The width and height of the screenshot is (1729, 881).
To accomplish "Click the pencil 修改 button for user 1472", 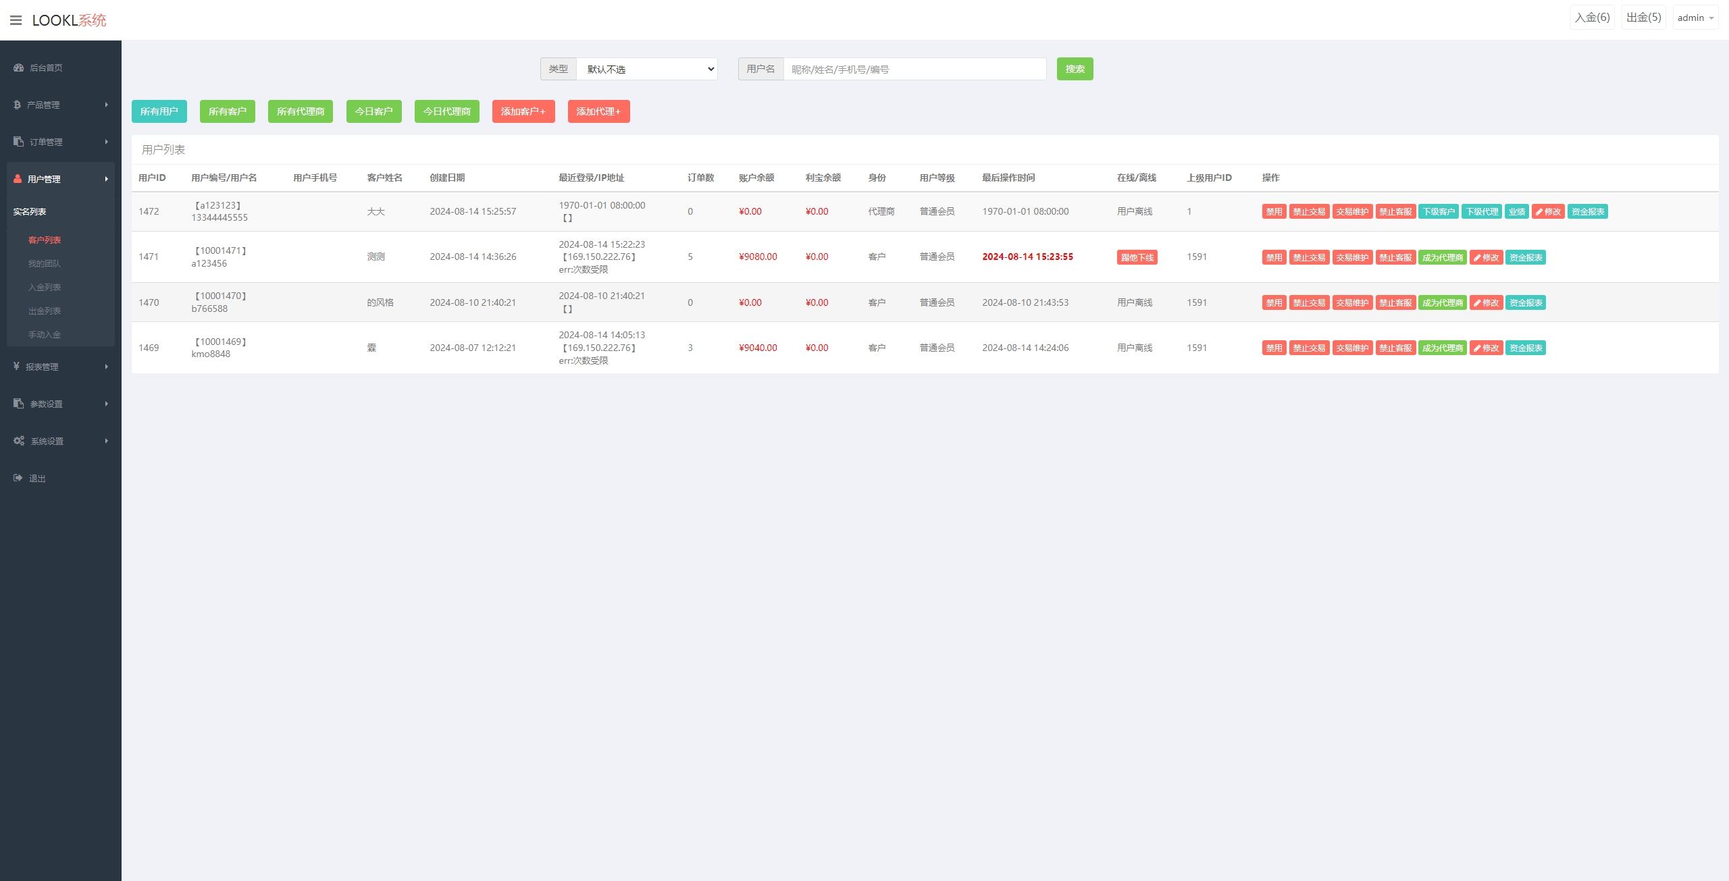I will pos(1548,212).
